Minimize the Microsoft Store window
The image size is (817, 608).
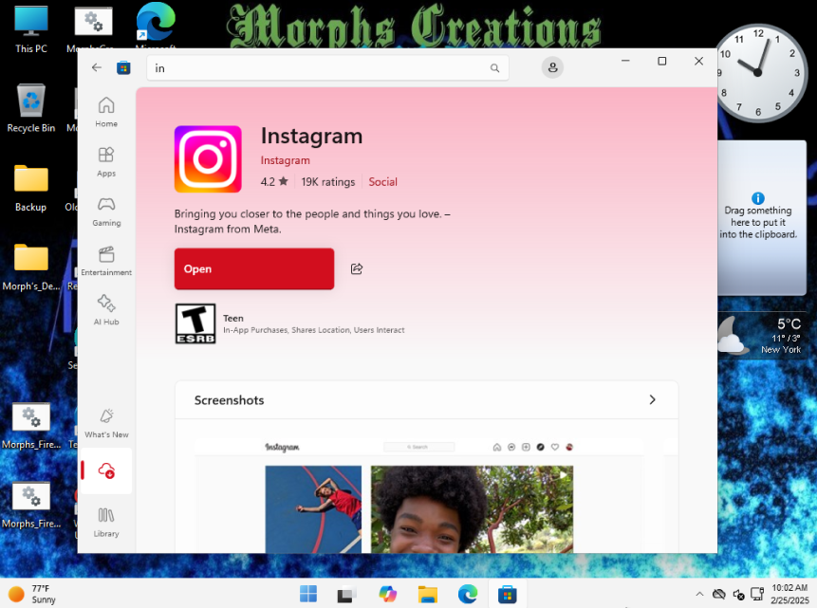[625, 61]
